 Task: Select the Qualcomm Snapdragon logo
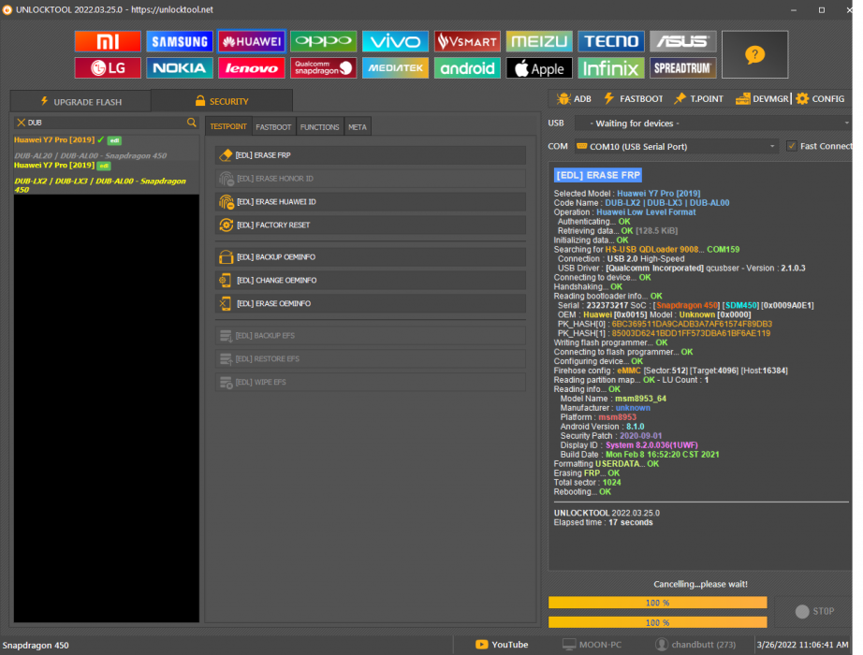[324, 67]
